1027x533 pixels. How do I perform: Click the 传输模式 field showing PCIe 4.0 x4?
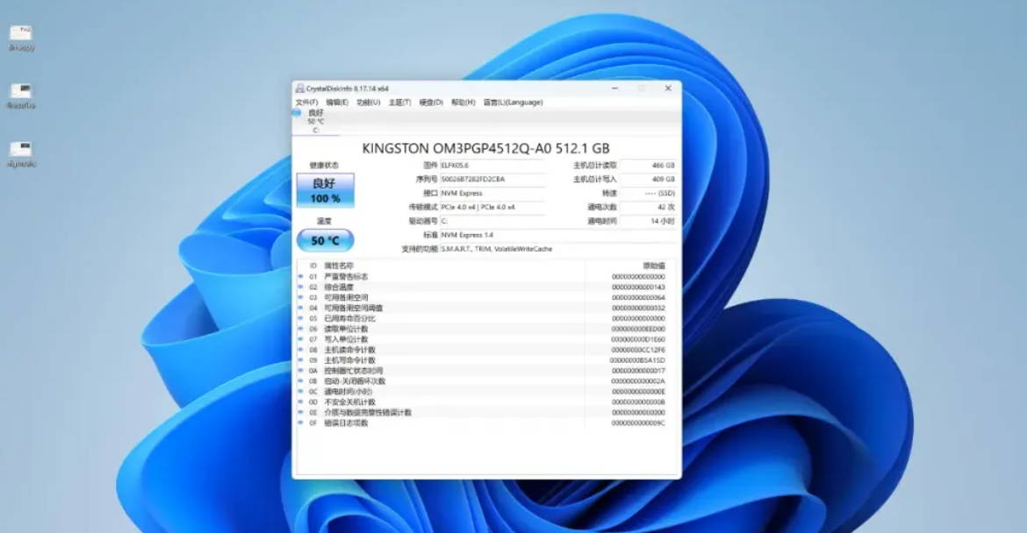[x=492, y=207]
